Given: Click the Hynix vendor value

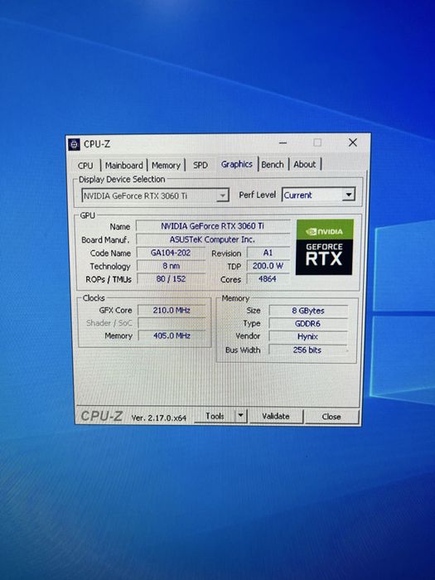Looking at the screenshot, I should 308,336.
